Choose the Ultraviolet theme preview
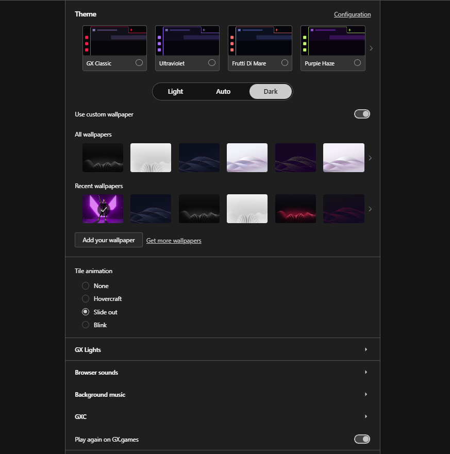This screenshot has width=450, height=454. pyautogui.click(x=187, y=48)
